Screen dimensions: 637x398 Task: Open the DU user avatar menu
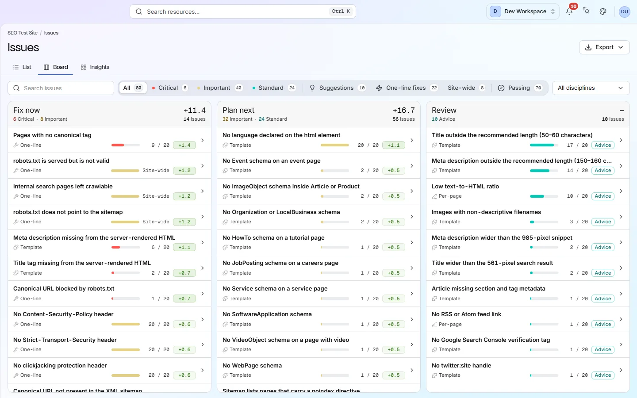pos(624,11)
